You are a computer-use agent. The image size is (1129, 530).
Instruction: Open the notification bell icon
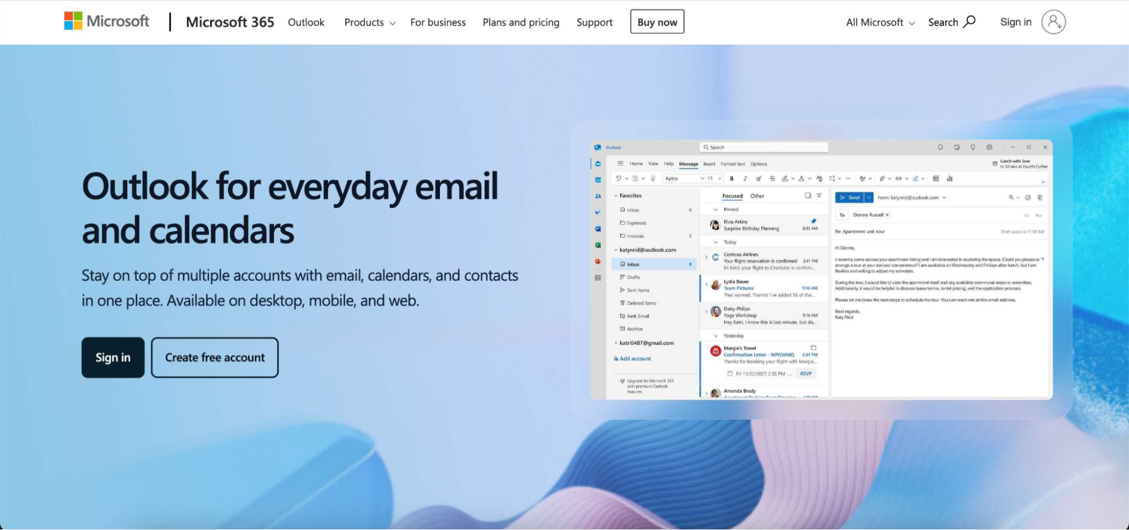click(940, 147)
